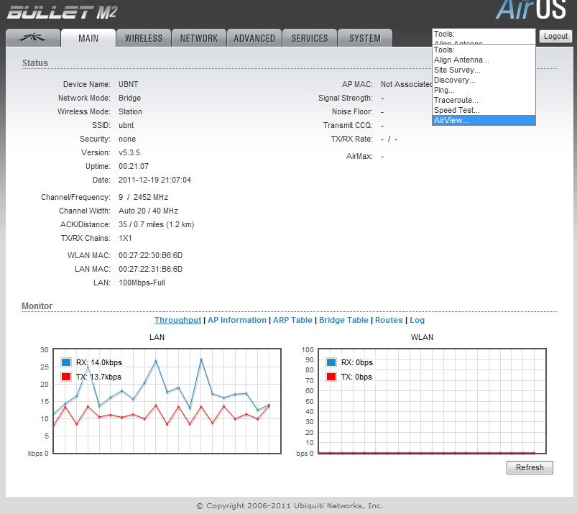Viewport: 577px width, 514px height.
Task: Open the NETWORK tab
Action: coord(199,38)
